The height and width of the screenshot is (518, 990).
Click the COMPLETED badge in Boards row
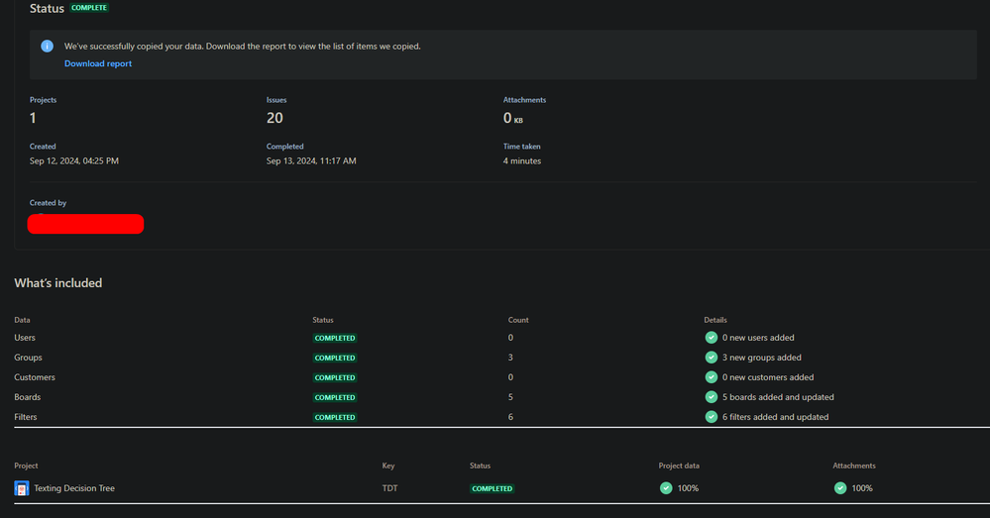[x=335, y=397]
